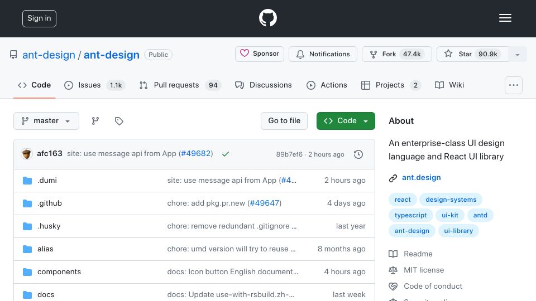This screenshot has width=536, height=301.
Task: Open the ant-design organization link
Action: 49,55
